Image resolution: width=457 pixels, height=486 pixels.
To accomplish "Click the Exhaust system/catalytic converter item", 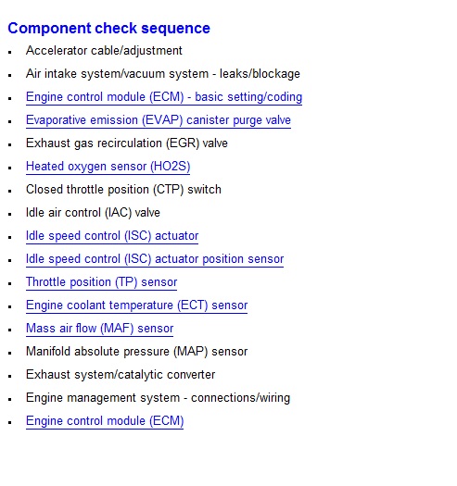I will click(x=121, y=375).
